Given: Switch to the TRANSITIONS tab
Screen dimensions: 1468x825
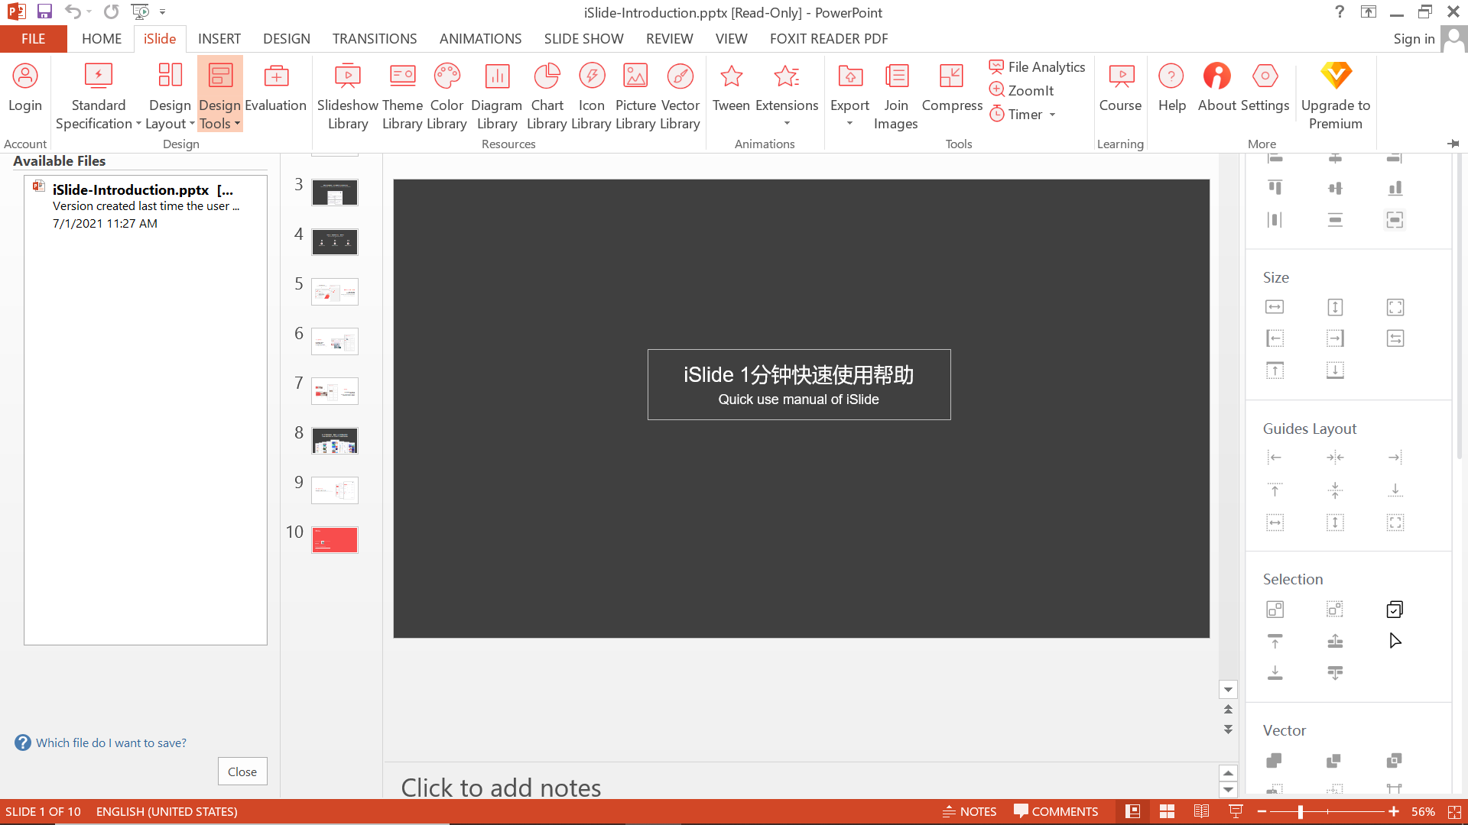Looking at the screenshot, I should coord(375,39).
